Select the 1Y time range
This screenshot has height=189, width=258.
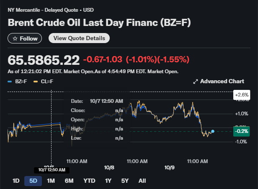108,181
